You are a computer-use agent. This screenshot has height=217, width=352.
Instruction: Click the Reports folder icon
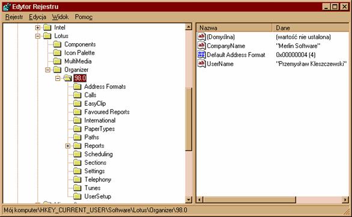tap(77, 146)
